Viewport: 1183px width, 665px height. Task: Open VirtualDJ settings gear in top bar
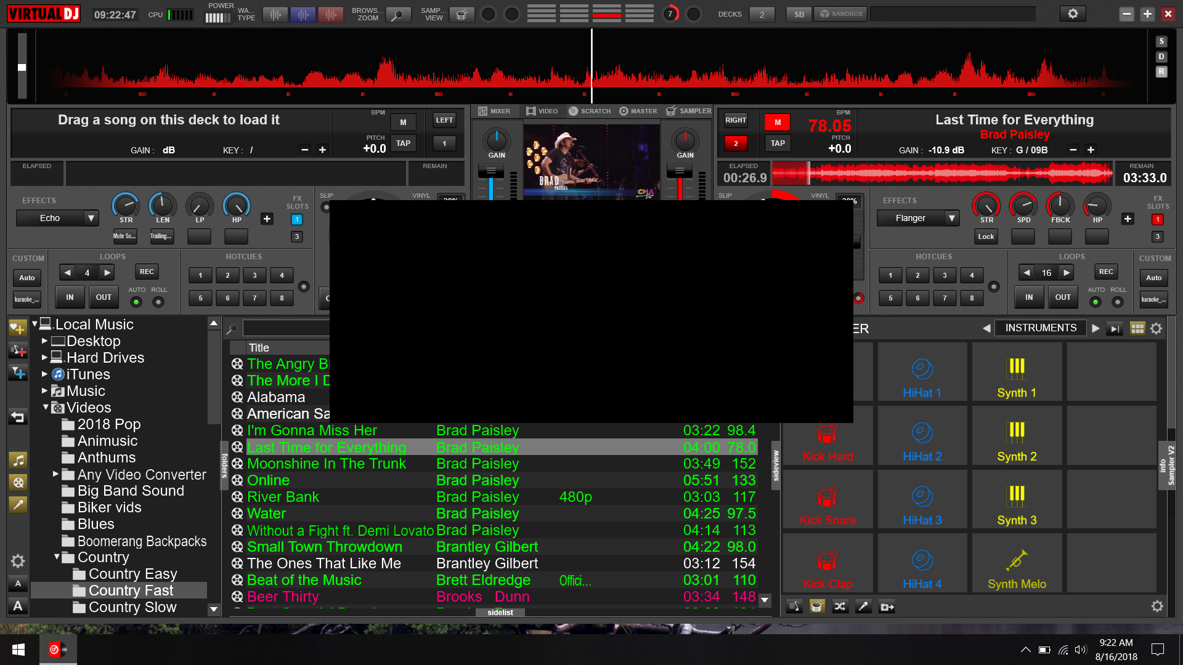coord(1073,14)
